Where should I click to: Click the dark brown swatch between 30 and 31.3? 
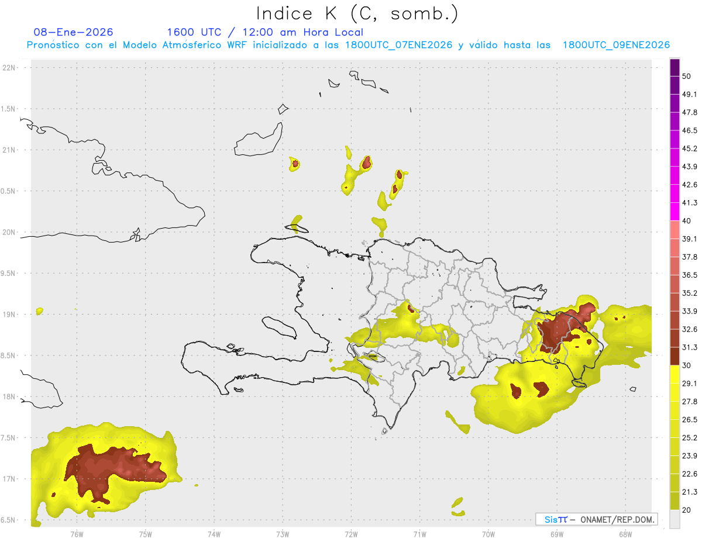tap(675, 356)
